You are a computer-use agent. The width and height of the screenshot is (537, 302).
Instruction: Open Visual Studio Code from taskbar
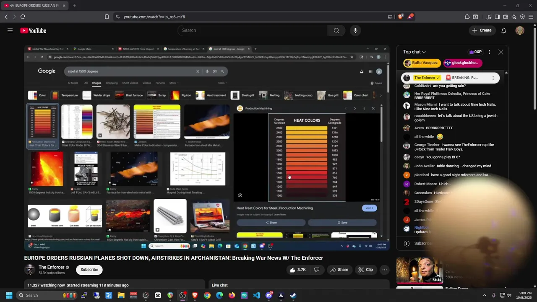[x=256, y=295]
